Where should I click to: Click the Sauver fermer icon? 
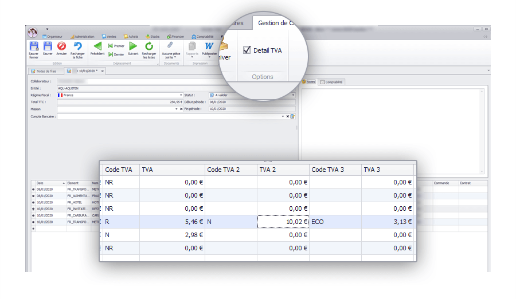pos(34,46)
